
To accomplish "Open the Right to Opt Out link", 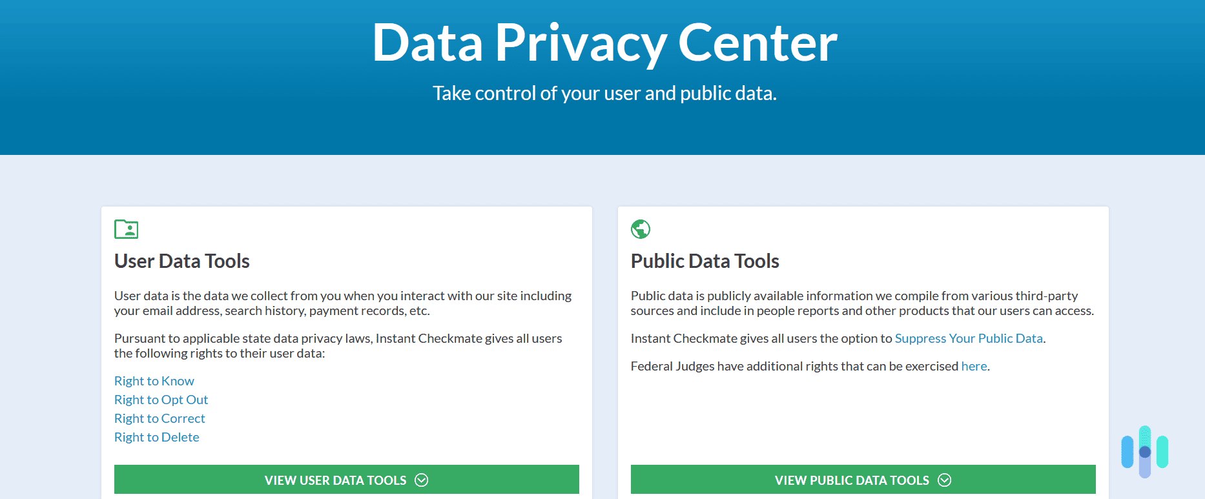I will coord(161,400).
